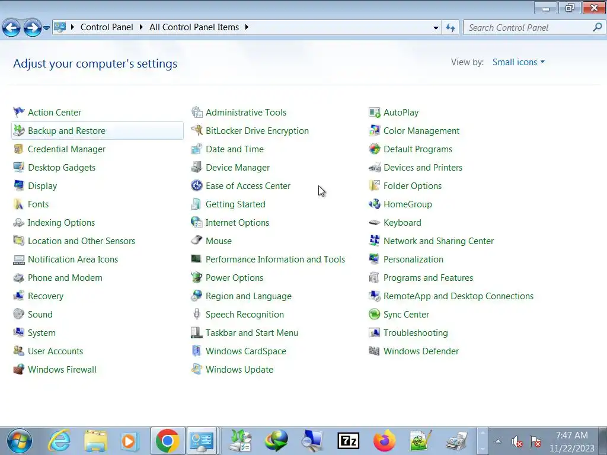
Task: Open the Administrative Tools icon
Action: coord(197,112)
